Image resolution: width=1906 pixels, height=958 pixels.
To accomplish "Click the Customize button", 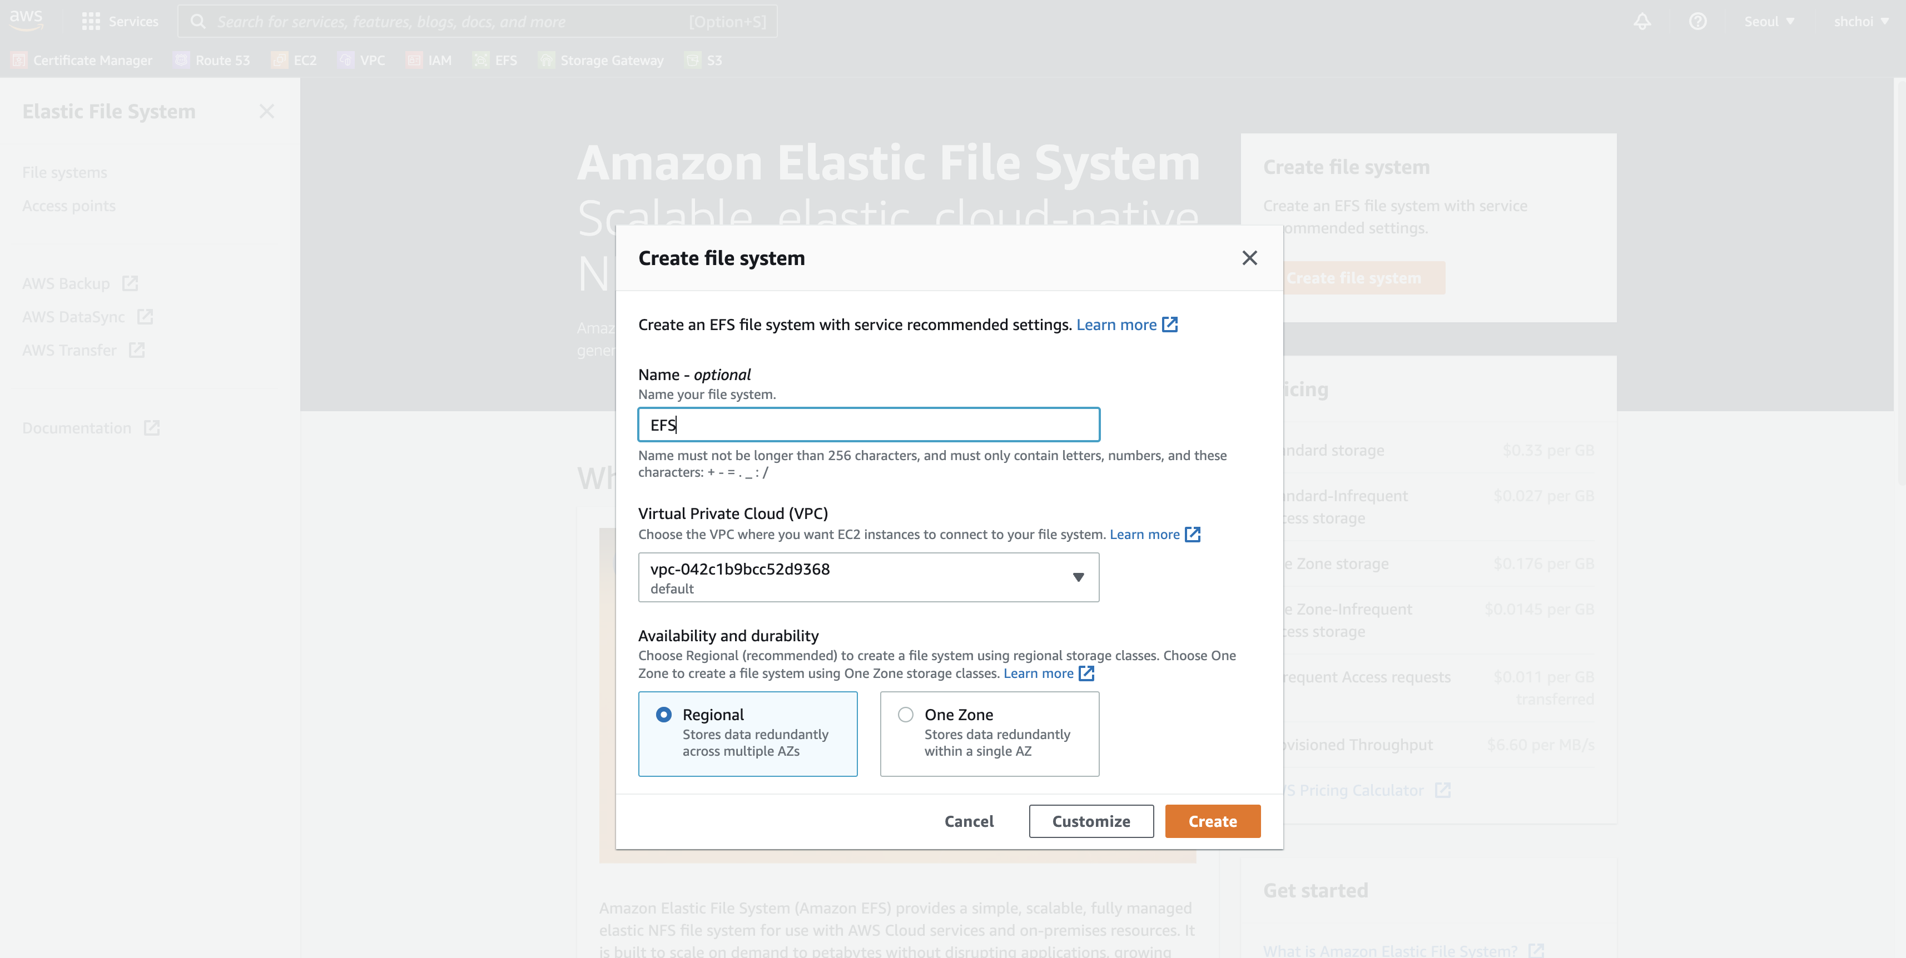I will (x=1091, y=821).
